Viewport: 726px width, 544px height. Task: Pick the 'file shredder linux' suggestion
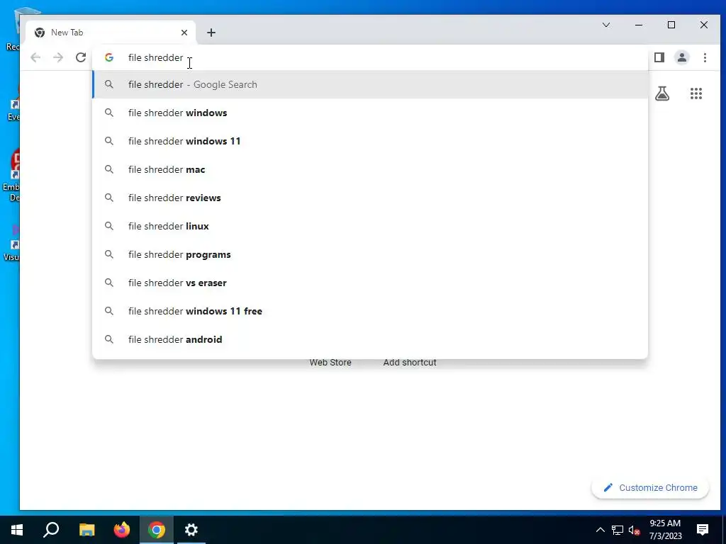click(370, 226)
